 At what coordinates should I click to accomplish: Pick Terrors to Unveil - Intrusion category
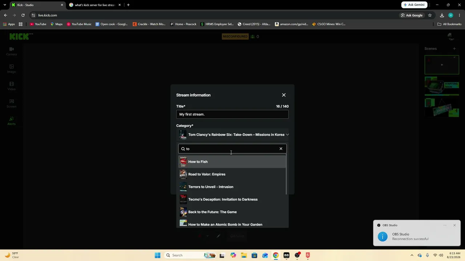pos(232,187)
